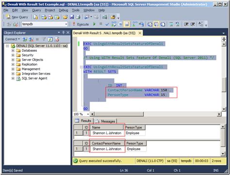Open Object Explorer window position dropdown arrow
This screenshot has width=230, height=175.
click(x=59, y=32)
